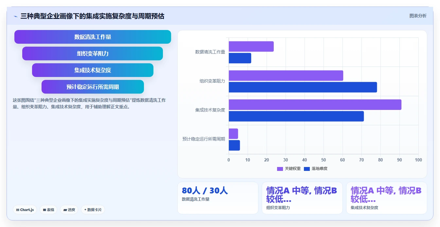440x227 pixels.
Task: Click purple 关键权重 bar for 集成技术复杂度
Action: 315,105
